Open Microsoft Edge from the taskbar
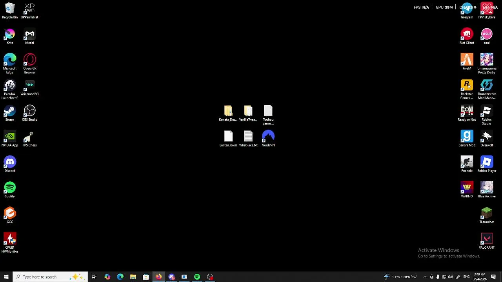Viewport: 502px width, 282px height. [120, 277]
